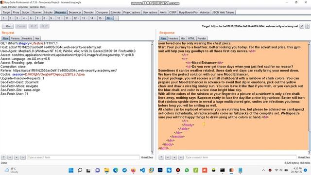Switch to the Decoder tab
This screenshot has height=175, width=311.
tap(88, 12)
